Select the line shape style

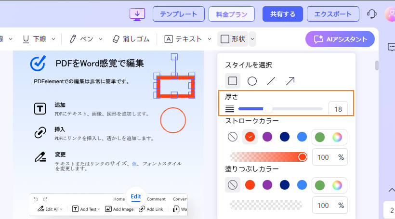coord(271,81)
